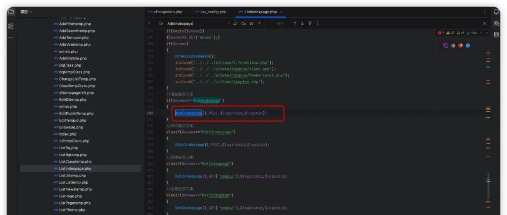Open the Structure tool window icon
Image resolution: width=507 pixels, height=215 pixels.
[x=11, y=26]
